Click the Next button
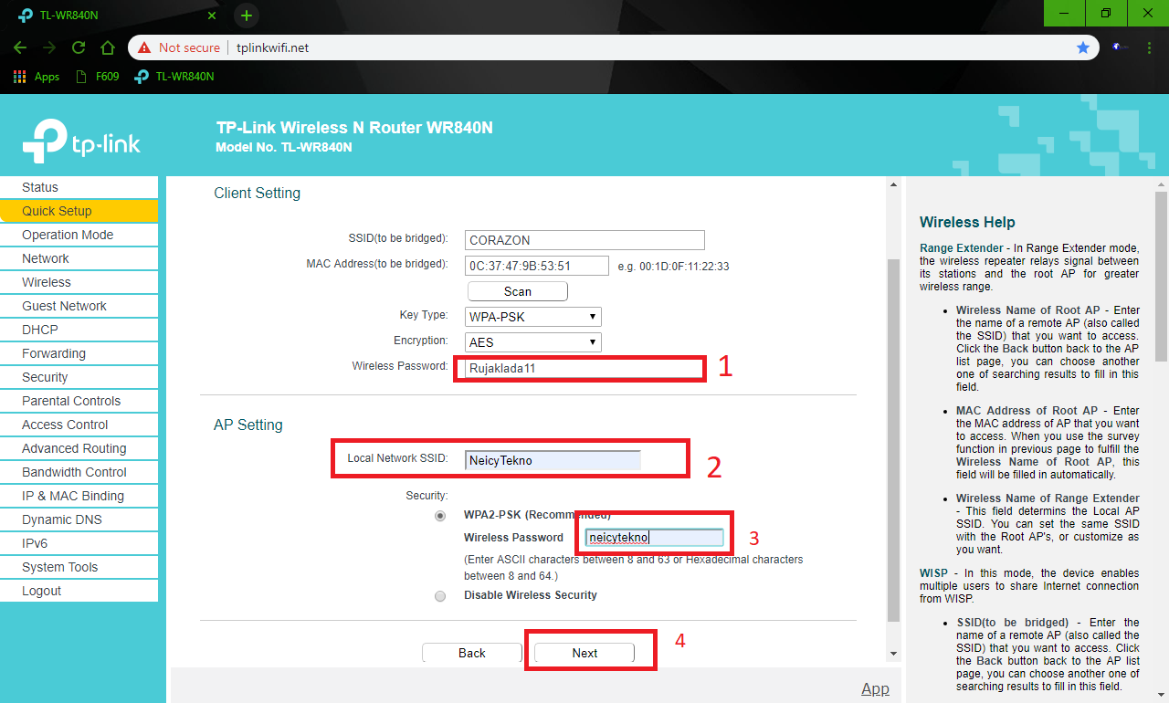This screenshot has height=703, width=1169. pos(584,653)
